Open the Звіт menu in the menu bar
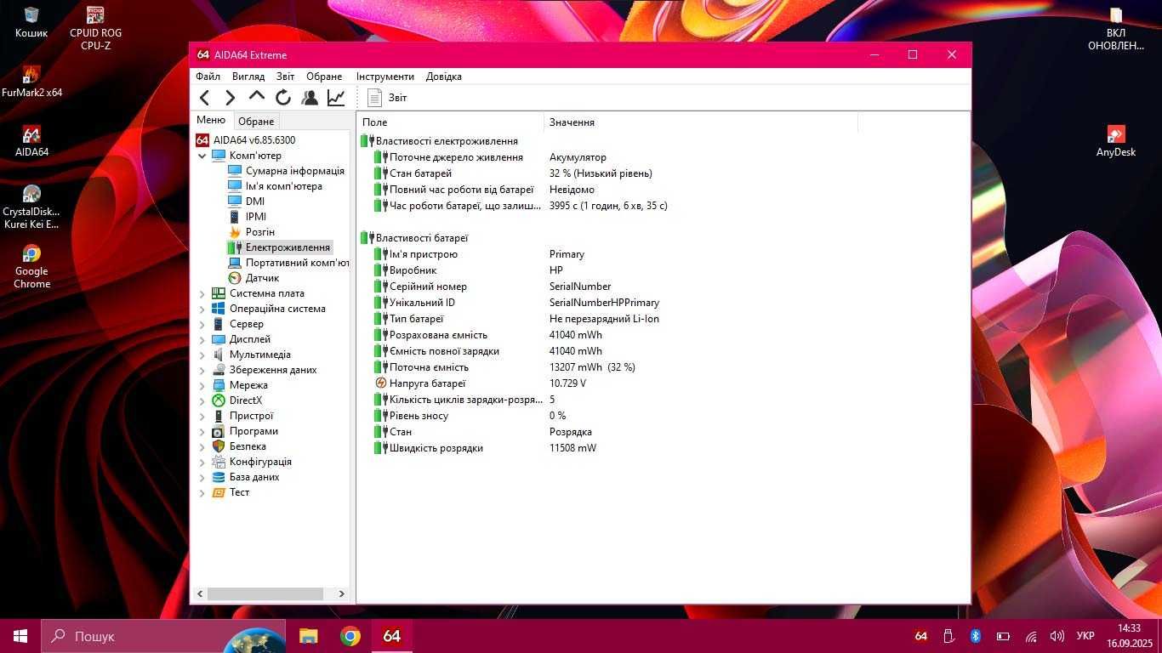 tap(286, 77)
